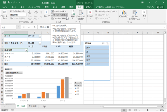Expand the formula bar
This screenshot has width=167, height=112.
click(165, 27)
